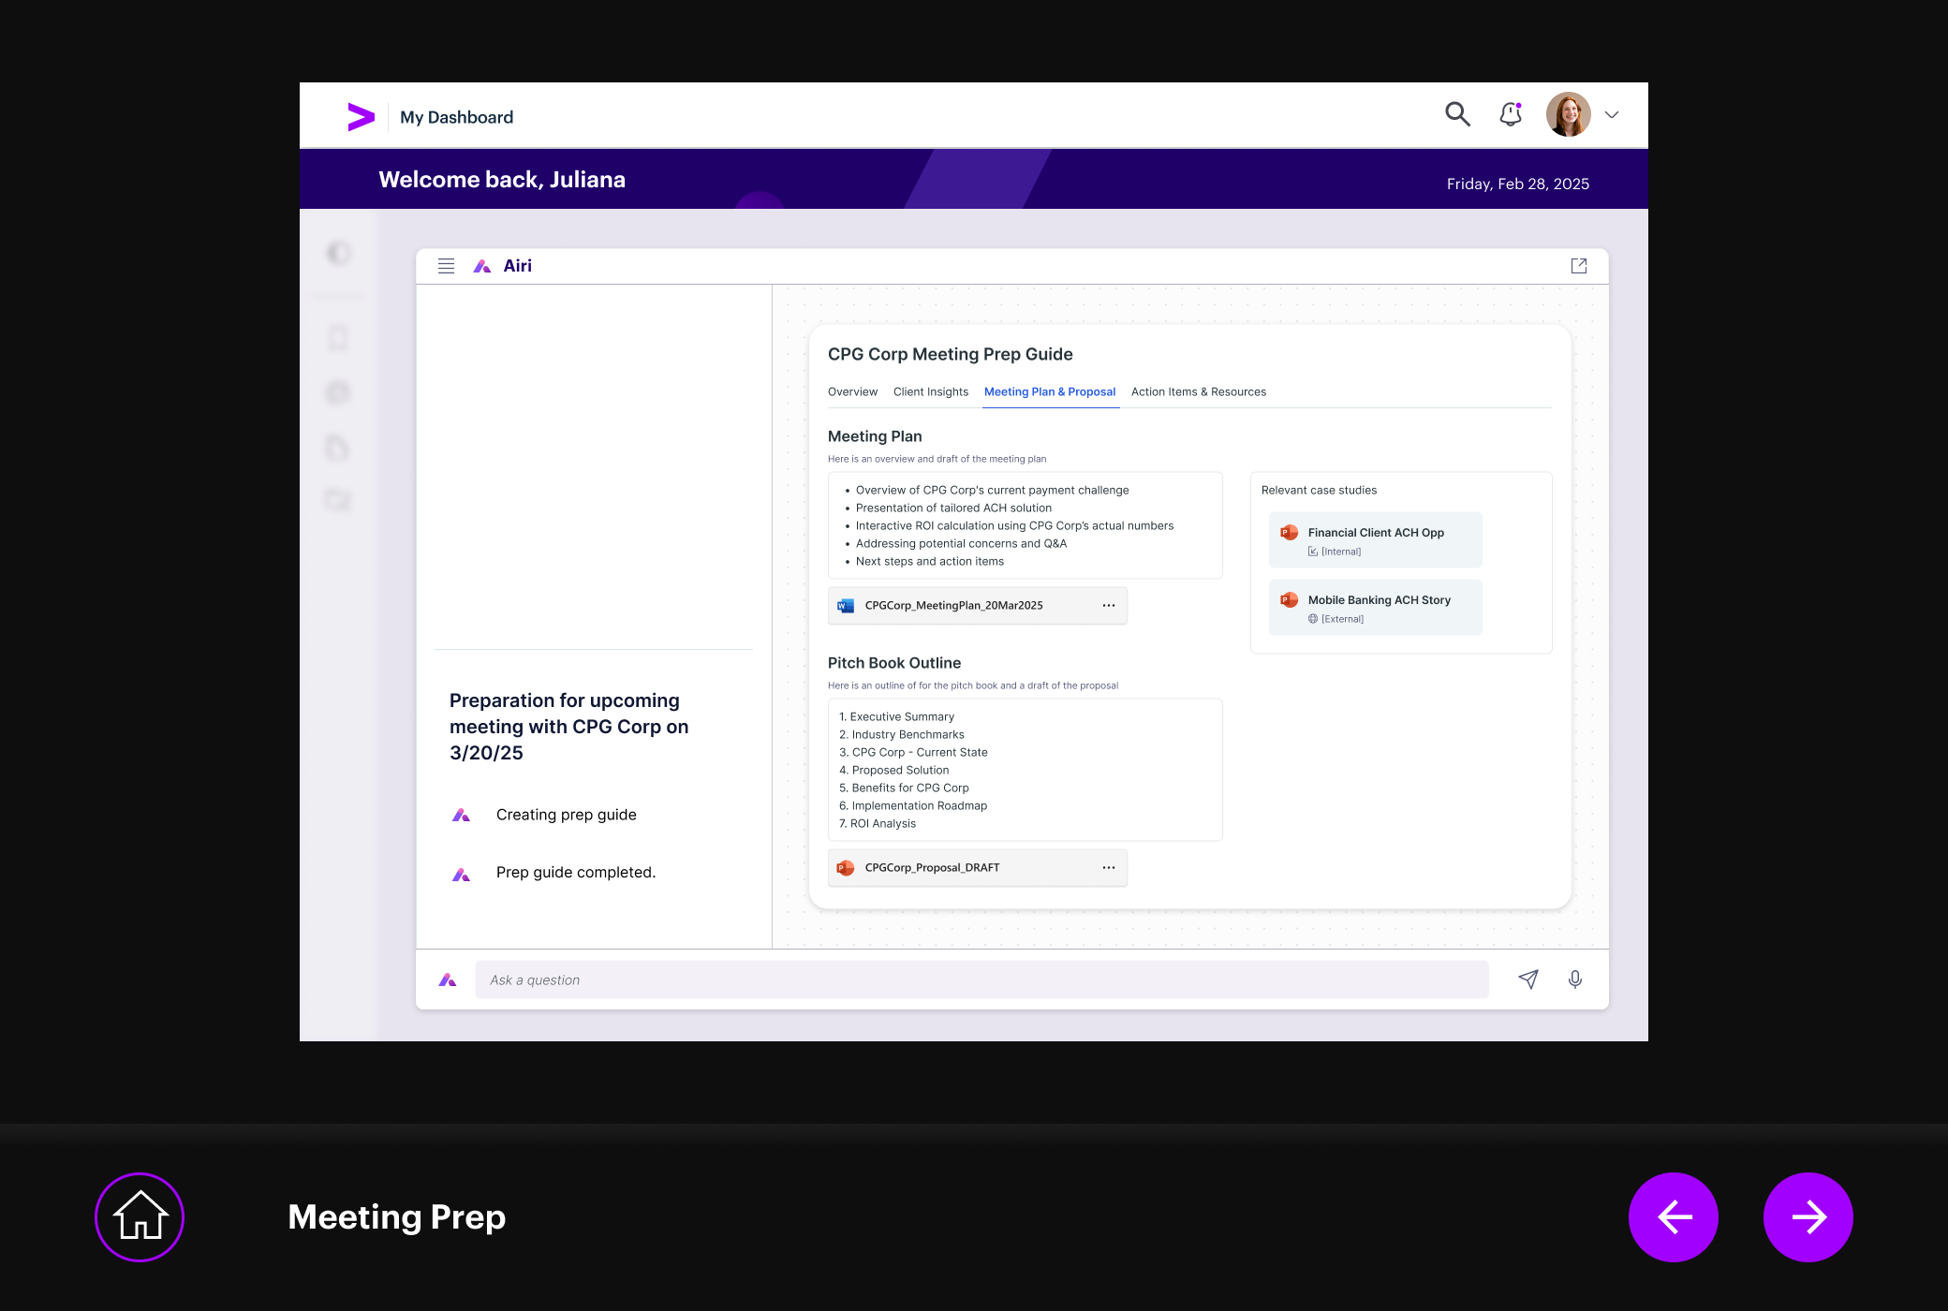Select Action Items & Resources tab
Image resolution: width=1948 pixels, height=1311 pixels.
click(1198, 391)
